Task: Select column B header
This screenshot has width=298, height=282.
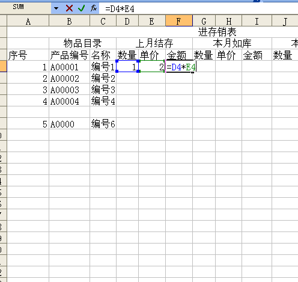Action: tap(69, 21)
